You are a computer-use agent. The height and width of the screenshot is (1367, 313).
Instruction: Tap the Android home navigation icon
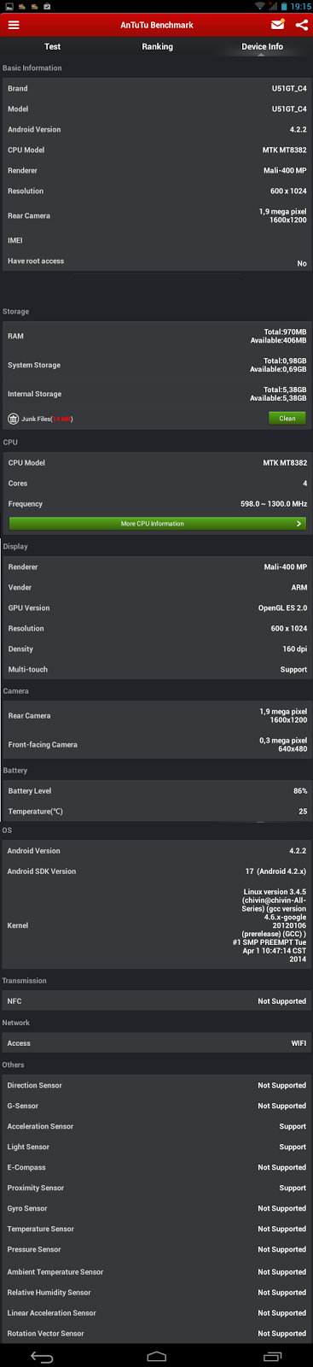156,1357
